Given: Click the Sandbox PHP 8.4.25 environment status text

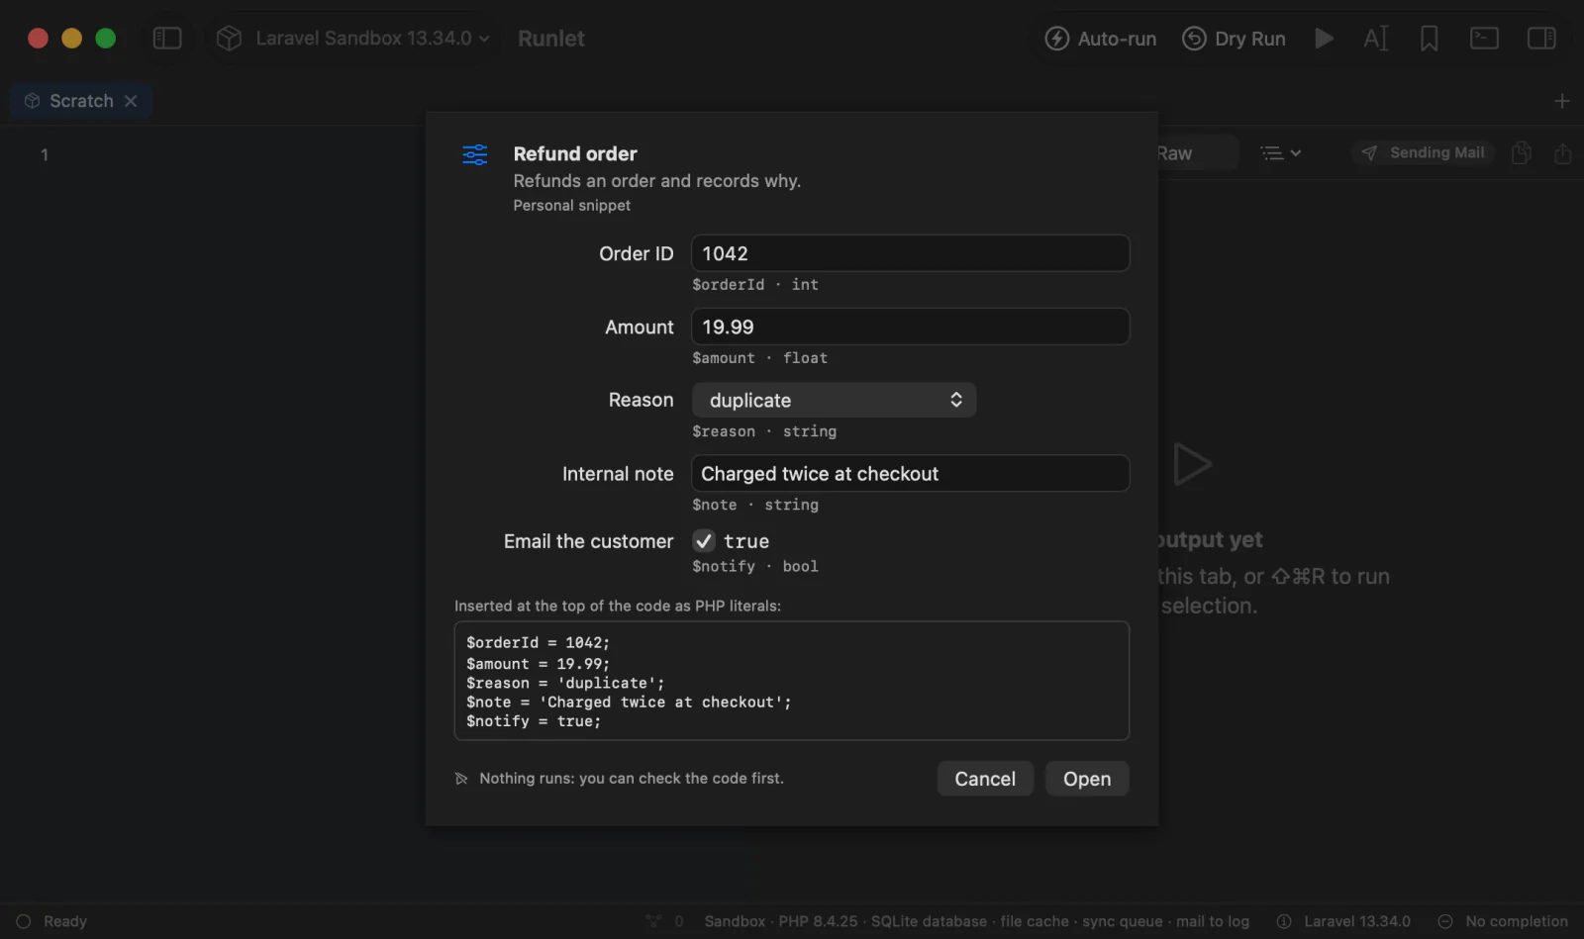Looking at the screenshot, I should (977, 921).
